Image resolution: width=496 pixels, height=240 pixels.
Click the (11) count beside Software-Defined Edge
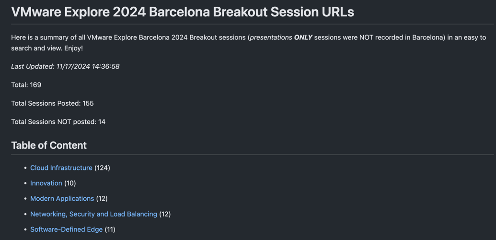coord(110,229)
